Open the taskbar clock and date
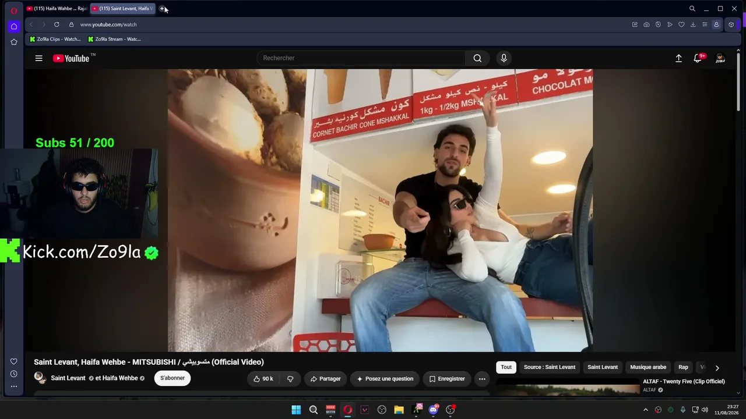This screenshot has height=419, width=746. coord(727,410)
